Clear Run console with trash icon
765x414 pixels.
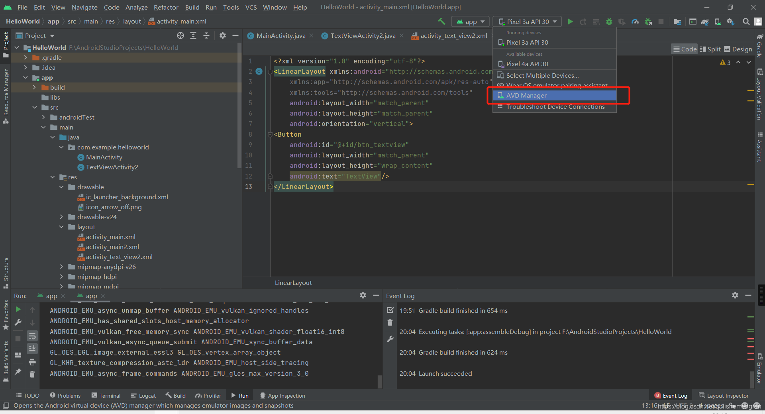tap(32, 374)
